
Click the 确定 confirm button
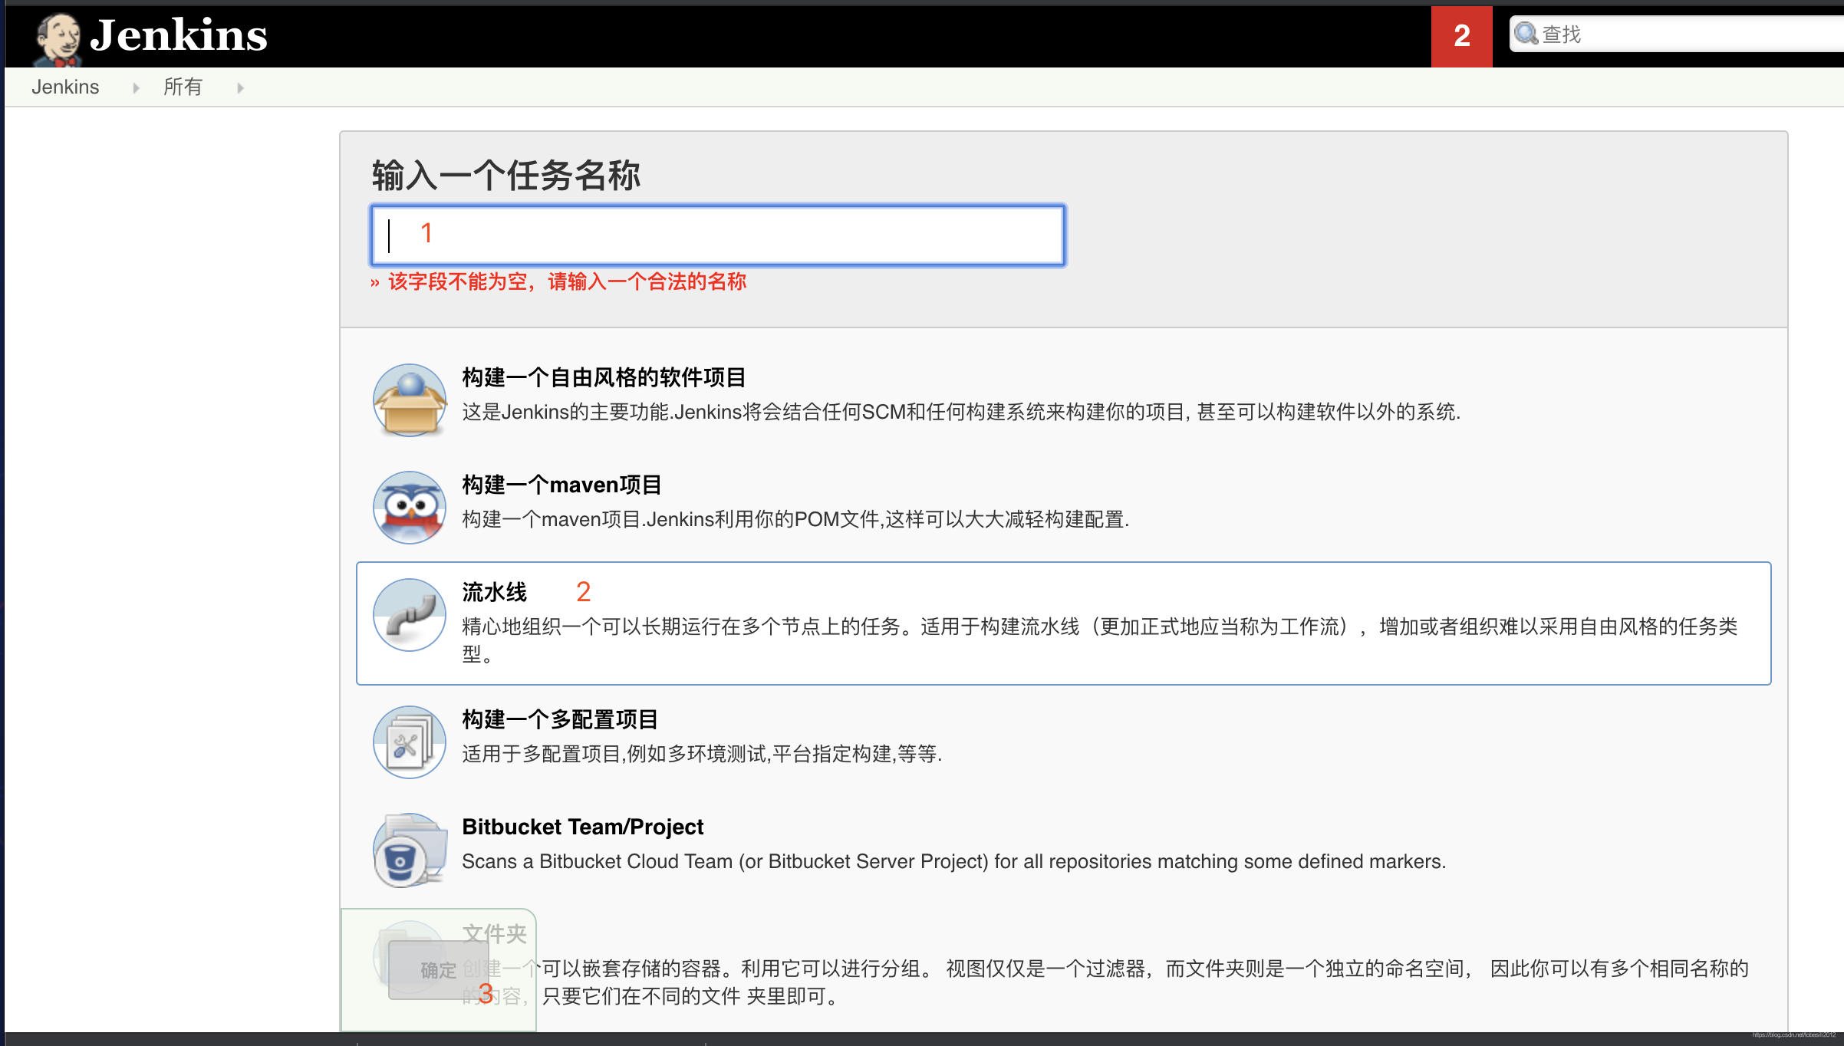(438, 970)
